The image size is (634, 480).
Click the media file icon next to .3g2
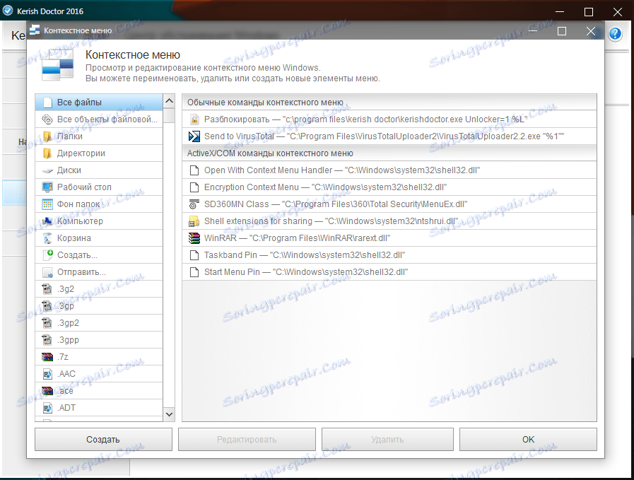(x=48, y=289)
